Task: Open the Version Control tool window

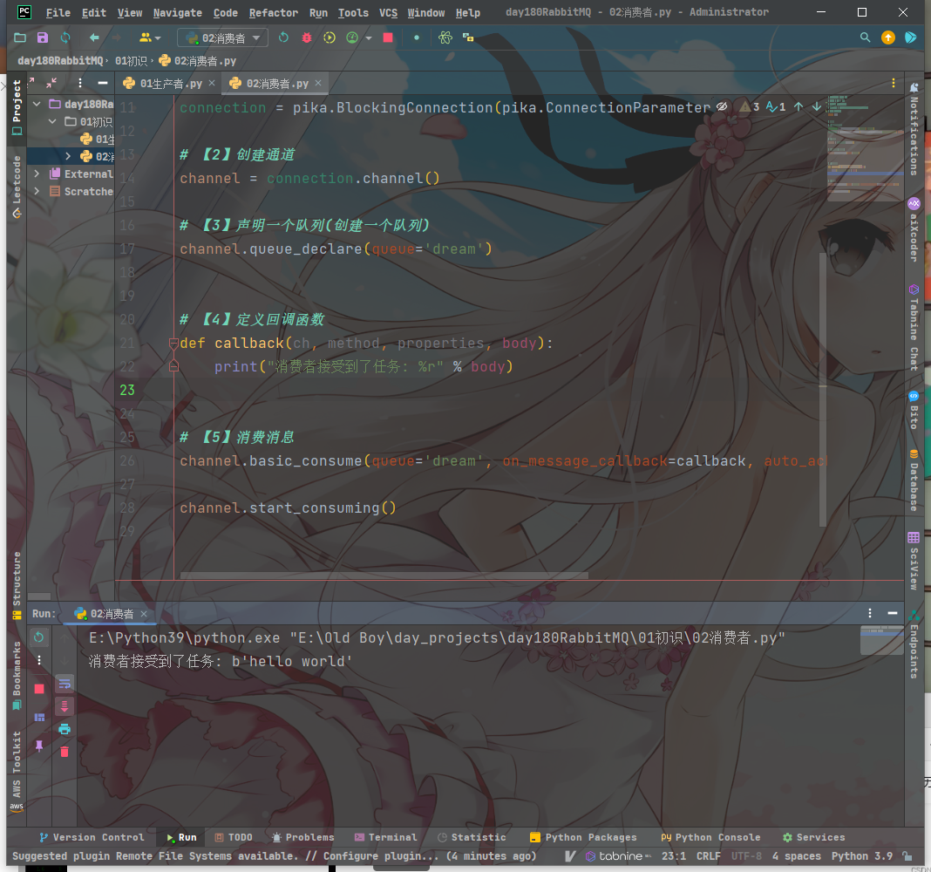Action: tap(92, 837)
